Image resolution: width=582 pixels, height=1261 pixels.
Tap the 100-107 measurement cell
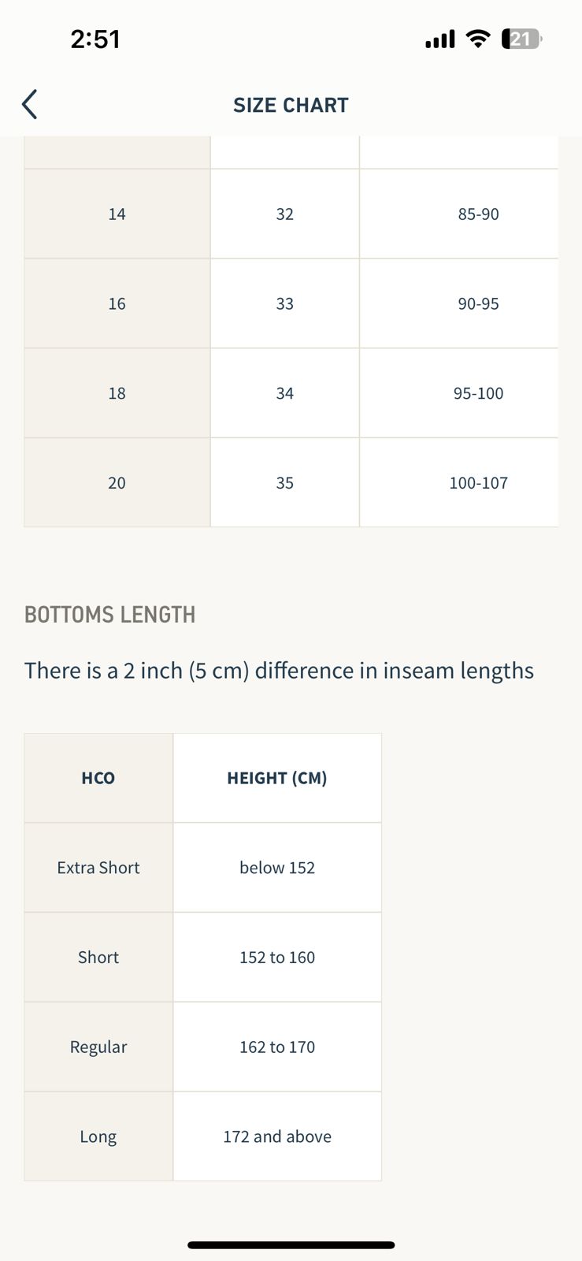coord(478,482)
